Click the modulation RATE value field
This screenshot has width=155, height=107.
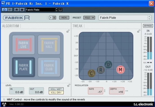pos(96,91)
